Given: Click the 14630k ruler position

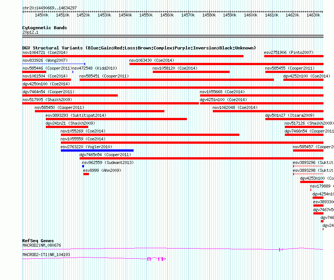Looking at the screenshot, I should [x=313, y=15].
